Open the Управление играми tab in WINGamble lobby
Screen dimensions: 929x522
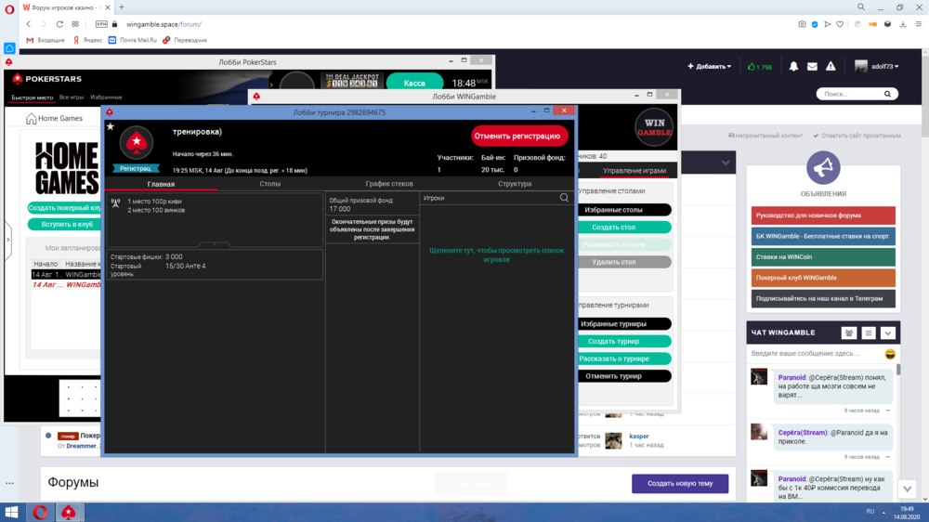pos(634,171)
